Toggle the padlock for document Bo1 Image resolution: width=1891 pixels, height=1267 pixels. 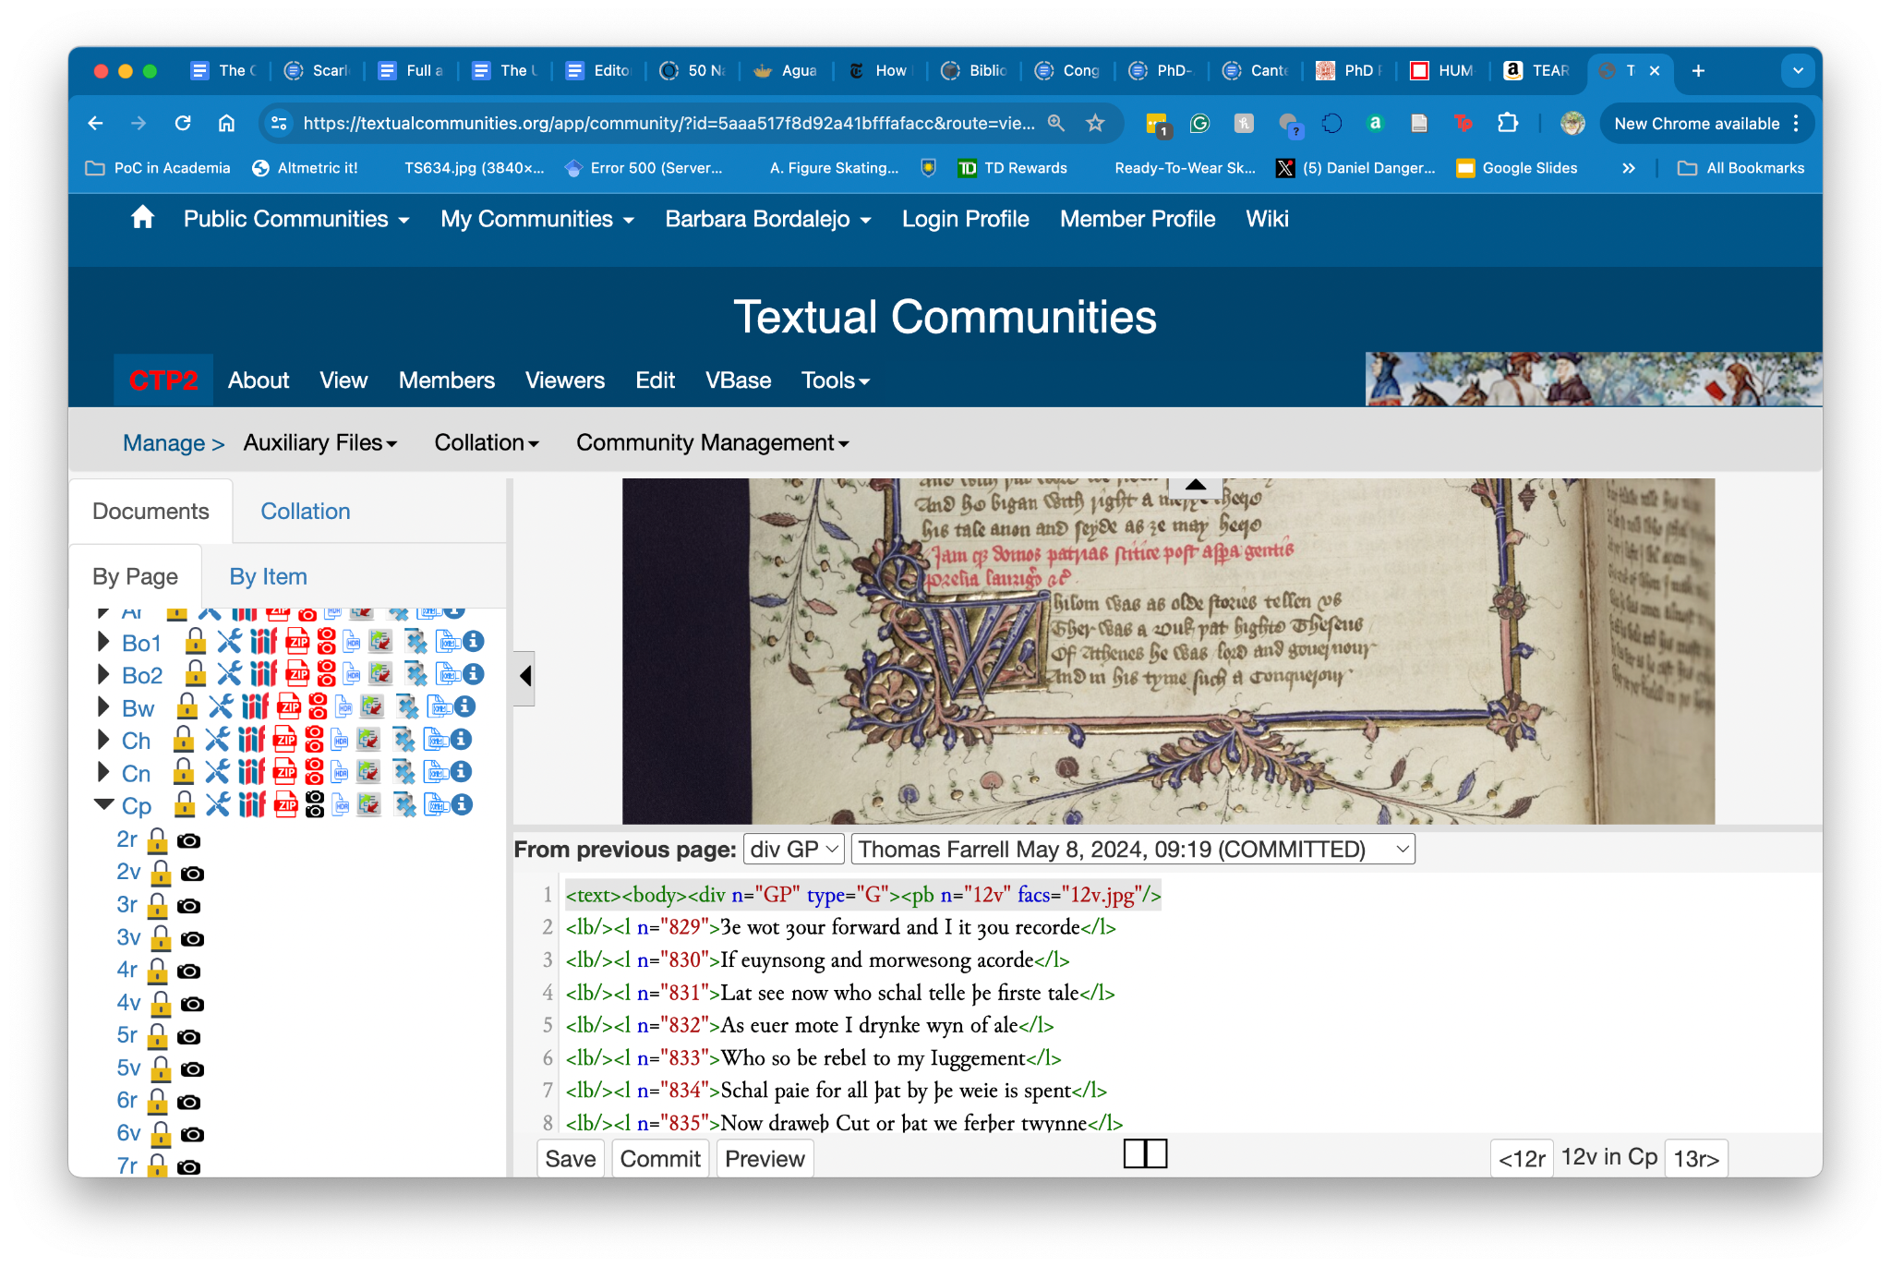[195, 641]
